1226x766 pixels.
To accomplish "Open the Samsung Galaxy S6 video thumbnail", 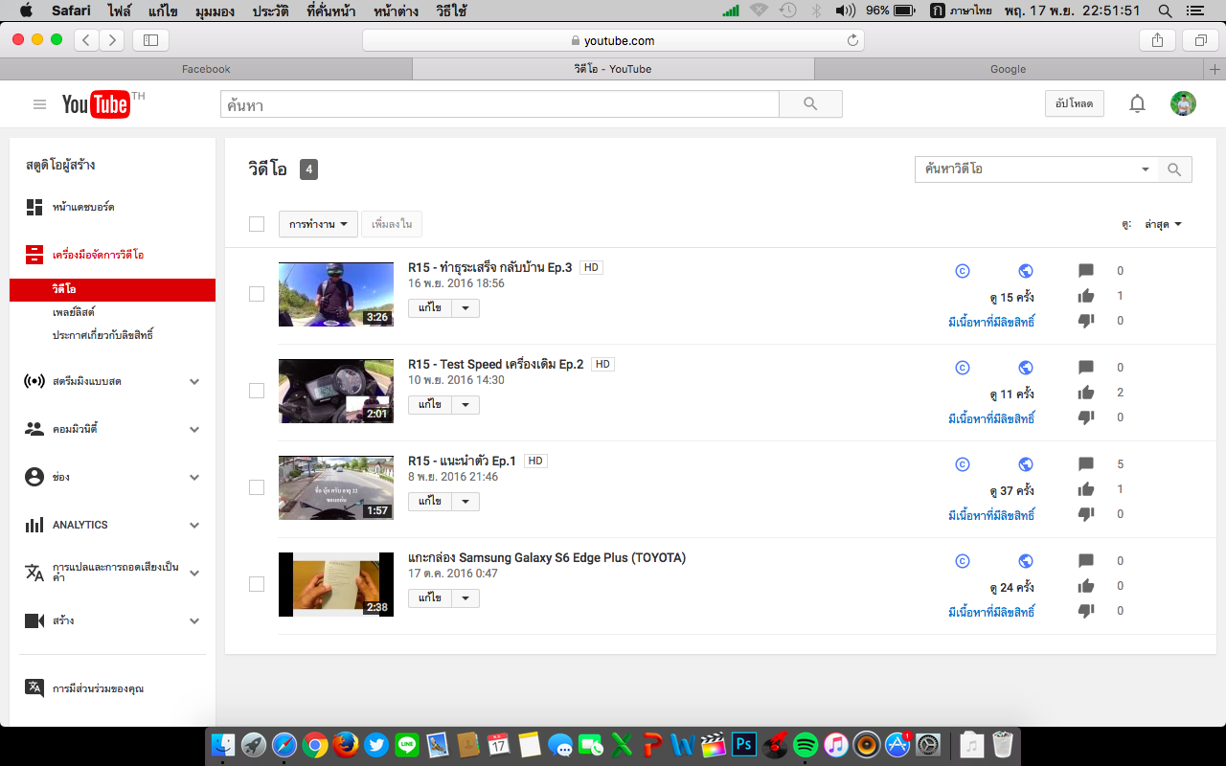I will pos(336,584).
